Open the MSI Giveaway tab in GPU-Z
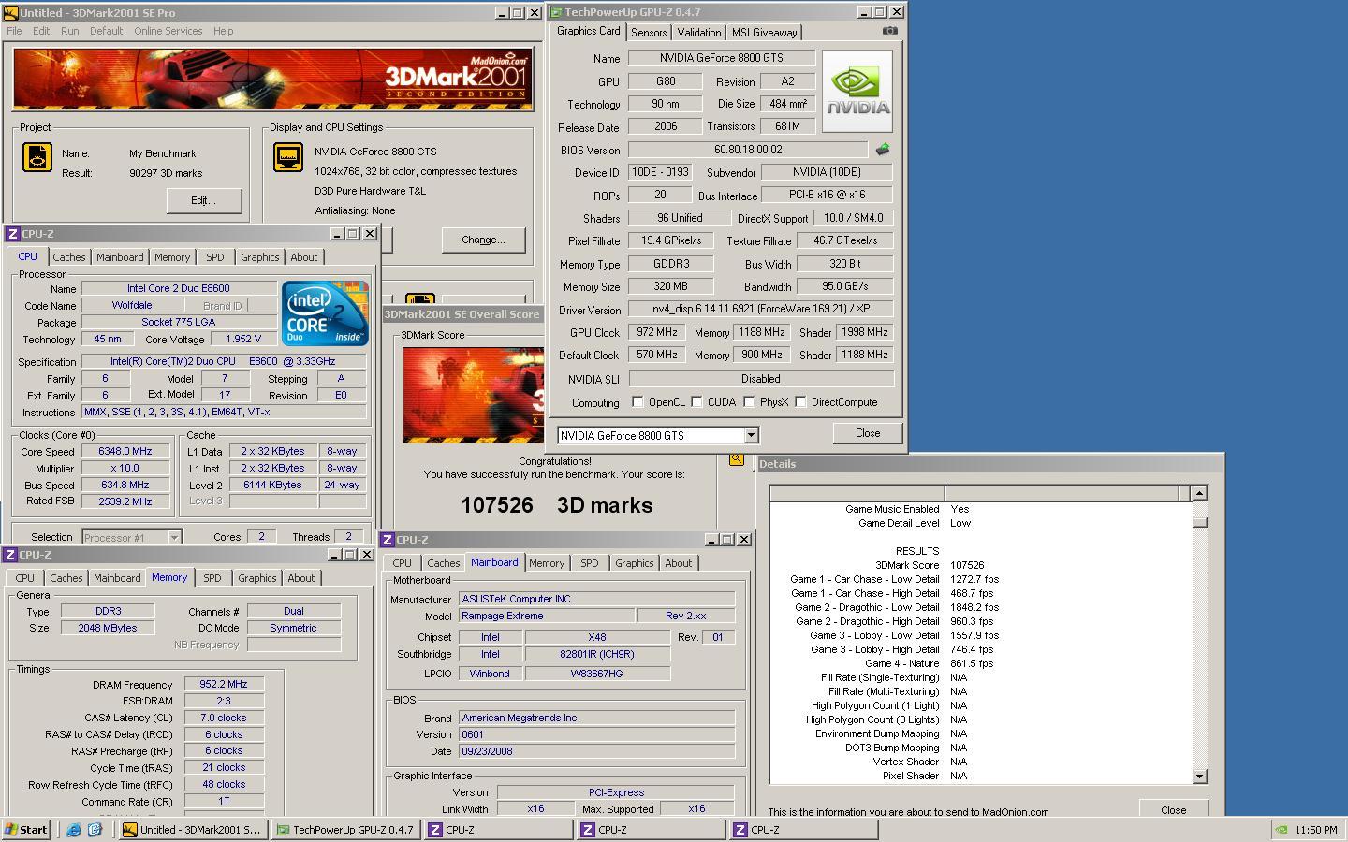 [x=764, y=33]
